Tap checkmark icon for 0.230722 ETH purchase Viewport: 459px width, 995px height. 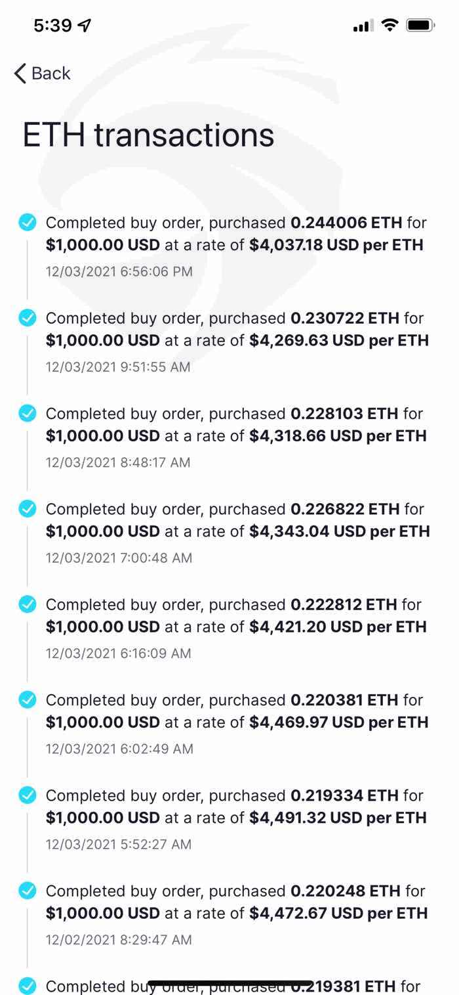click(x=28, y=318)
